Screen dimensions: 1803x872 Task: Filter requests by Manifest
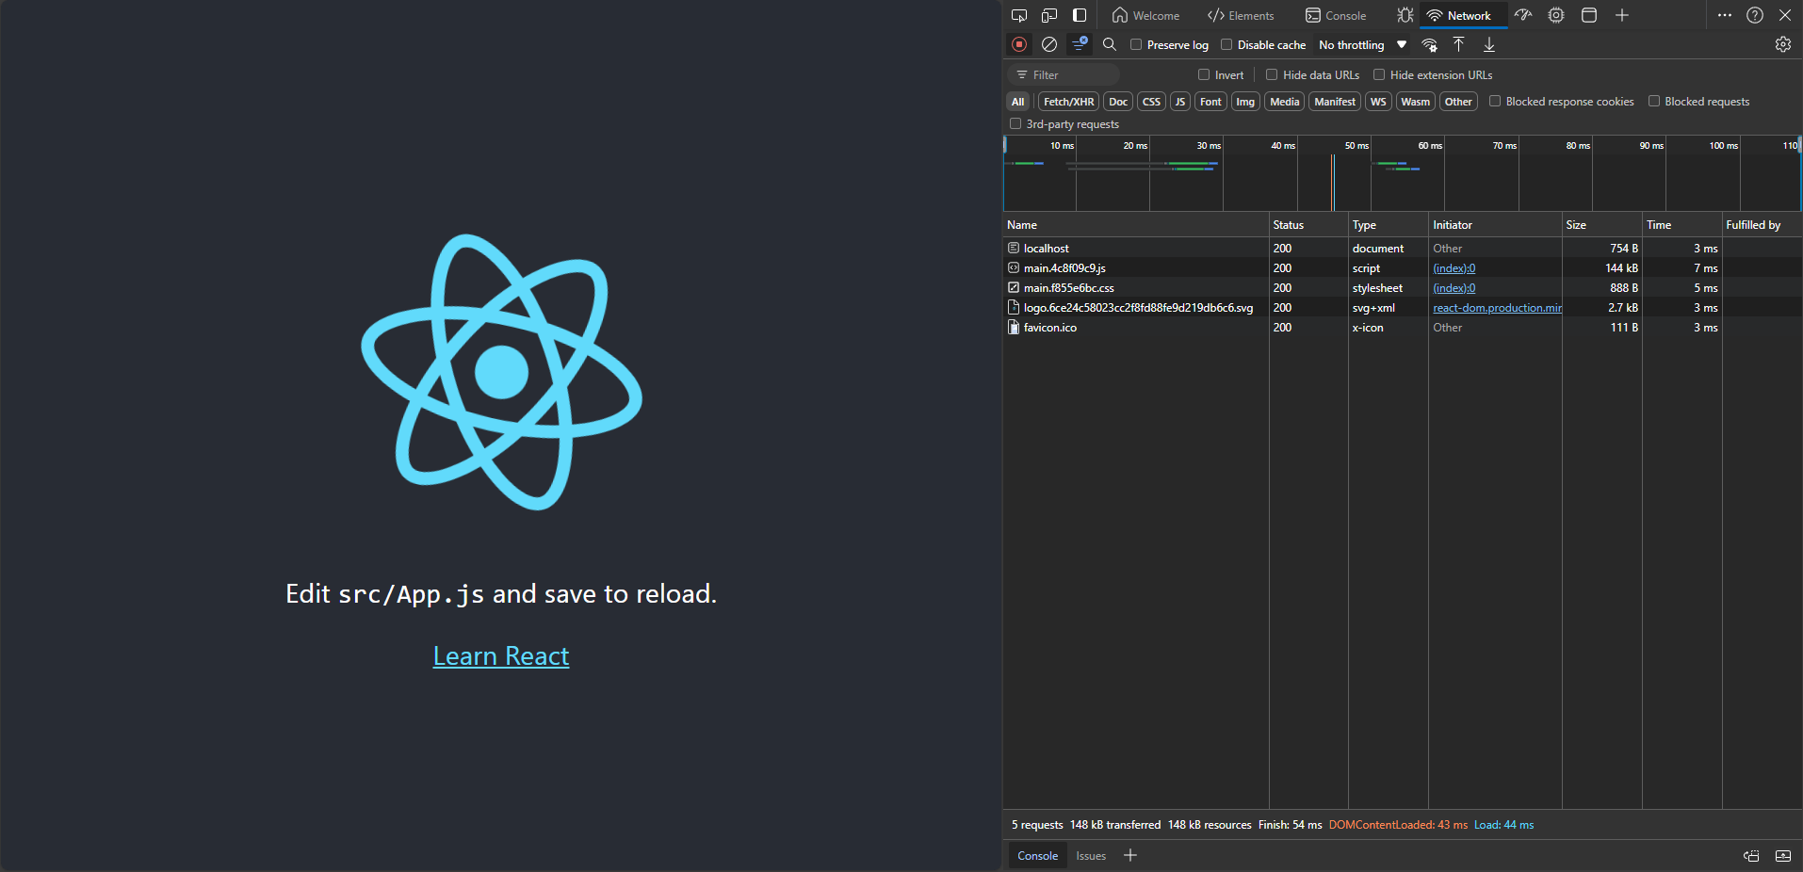point(1335,102)
